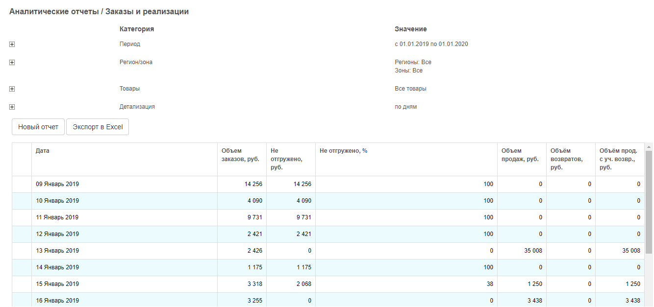This screenshot has width=654, height=307.
Task: Sort by the Дата column header
Action: pos(43,151)
